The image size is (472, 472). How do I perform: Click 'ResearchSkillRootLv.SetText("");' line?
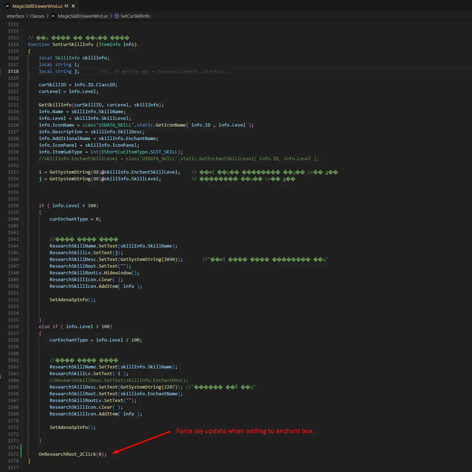click(93, 400)
